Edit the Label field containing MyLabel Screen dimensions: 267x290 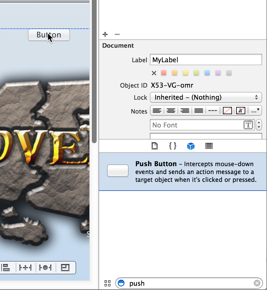point(206,60)
